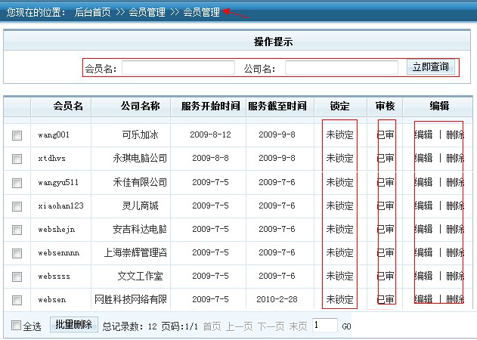Check the box for member websen
Viewport: 477px width, 340px height.
17,300
